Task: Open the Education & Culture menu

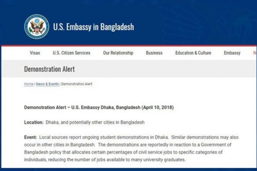Action: [x=193, y=53]
